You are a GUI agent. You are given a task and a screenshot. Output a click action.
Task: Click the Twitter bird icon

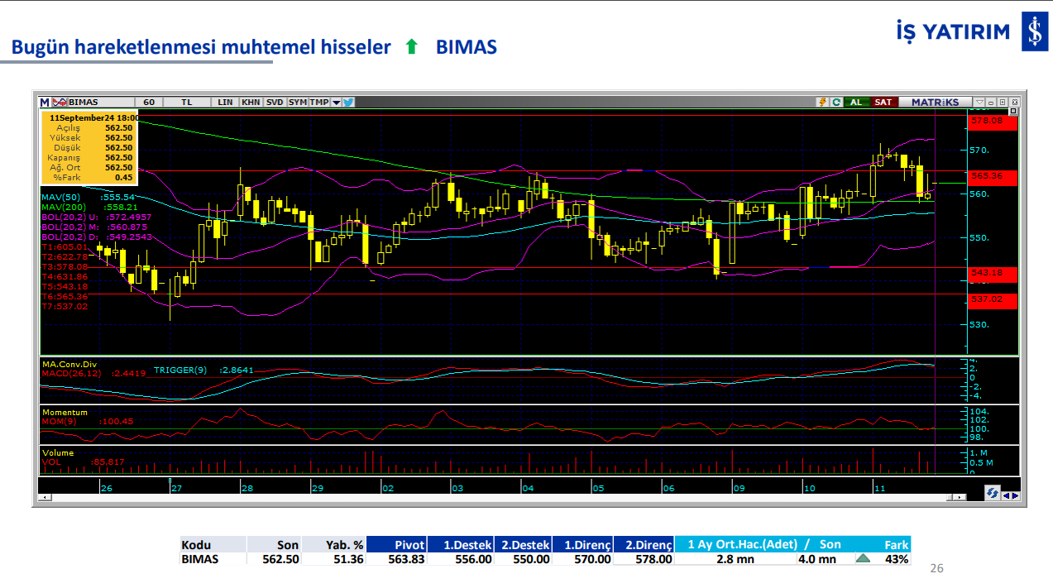pyautogui.click(x=348, y=103)
